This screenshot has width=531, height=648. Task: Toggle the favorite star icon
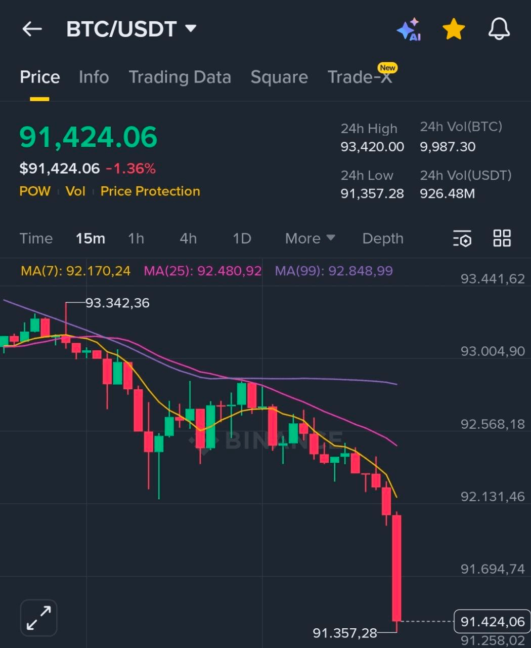pyautogui.click(x=454, y=29)
